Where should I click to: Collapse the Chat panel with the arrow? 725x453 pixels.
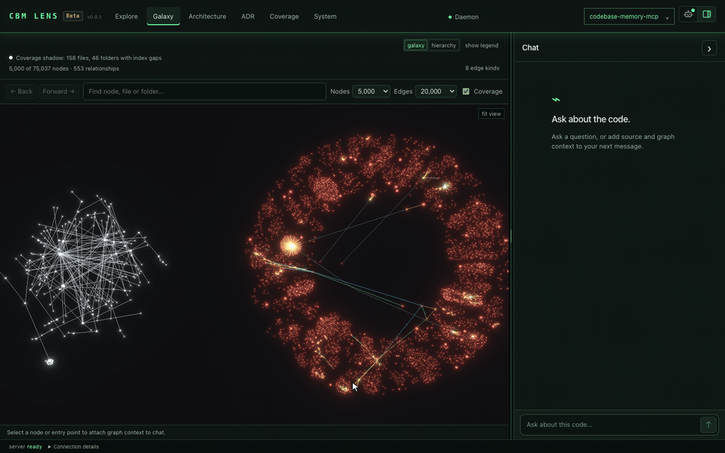tap(709, 48)
